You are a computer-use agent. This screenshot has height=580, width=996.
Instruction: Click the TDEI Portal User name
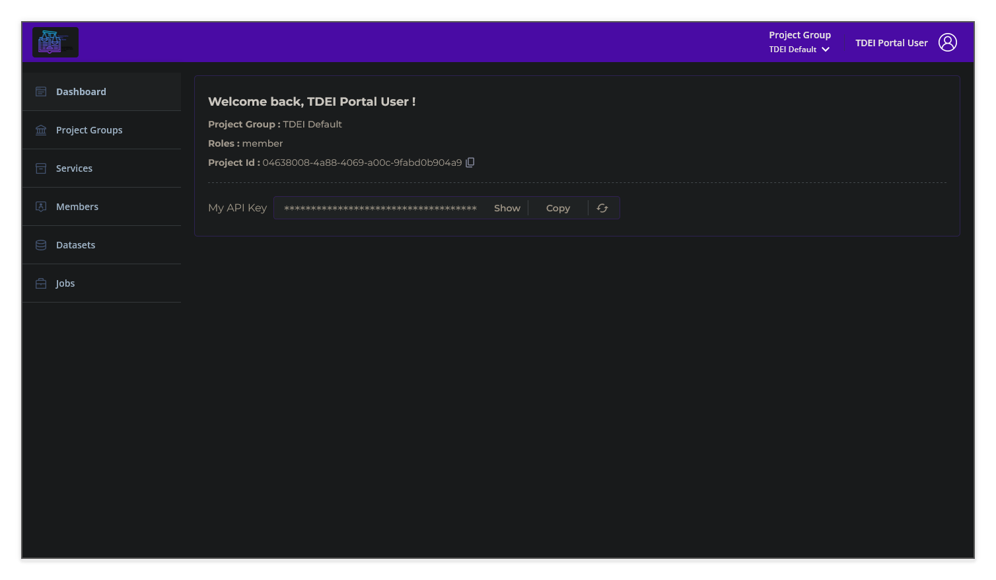(891, 42)
